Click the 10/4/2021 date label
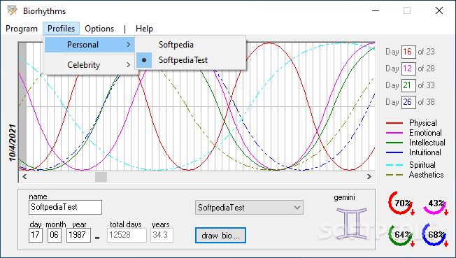Viewport: 456px width, 258px height. tap(13, 143)
